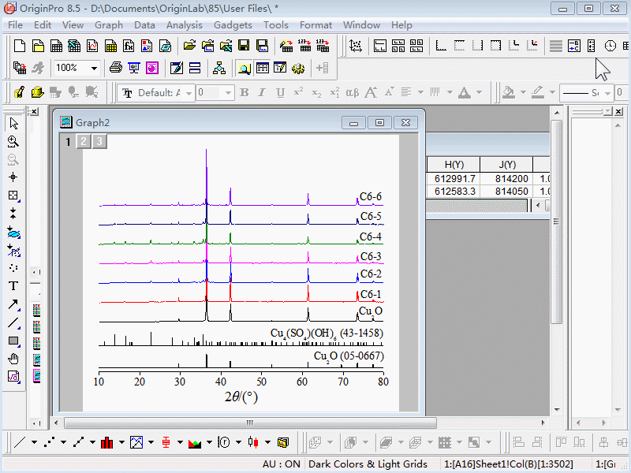Open the Analysis menu

(185, 25)
